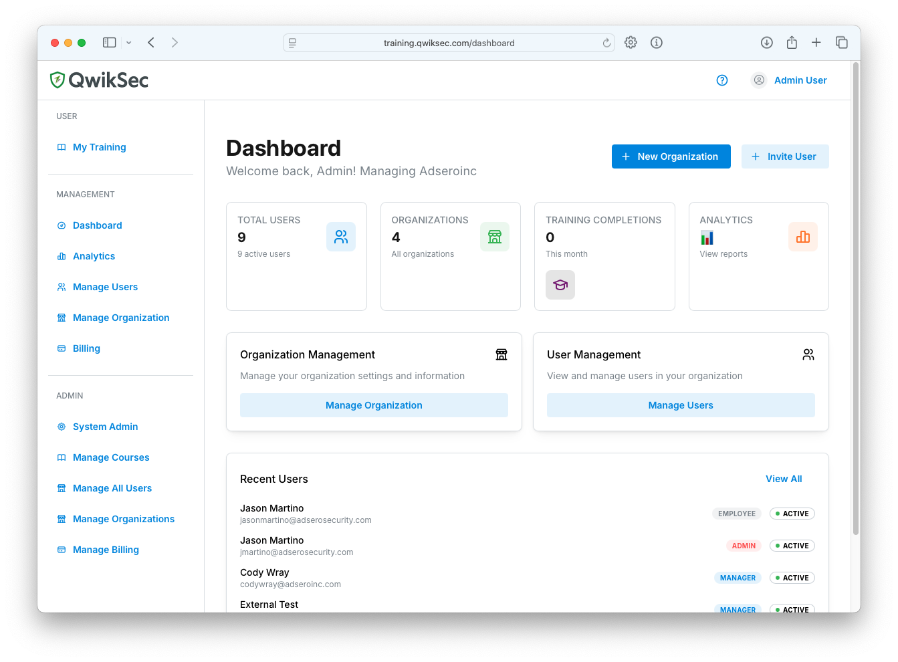Image resolution: width=898 pixels, height=662 pixels.
Task: Click the QwikSec shield logo
Action: [58, 80]
